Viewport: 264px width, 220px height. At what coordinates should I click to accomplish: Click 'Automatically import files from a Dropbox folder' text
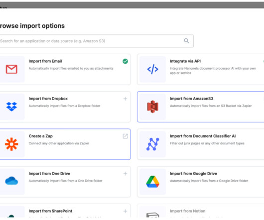tap(64, 106)
